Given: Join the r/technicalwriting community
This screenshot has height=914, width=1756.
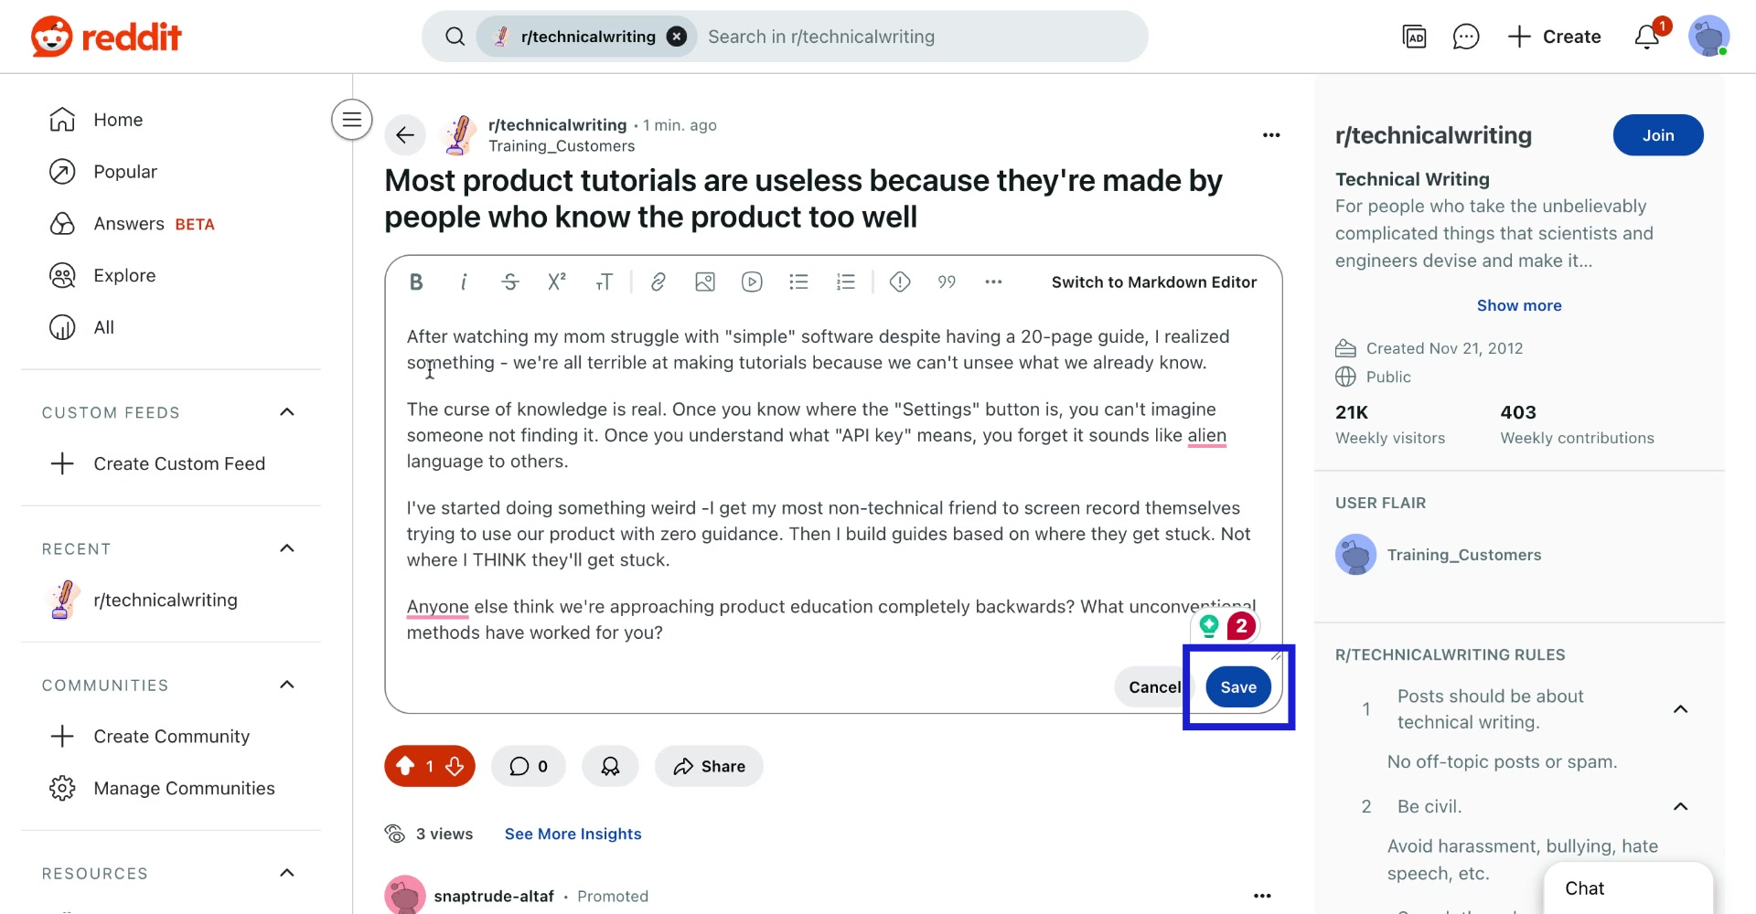Looking at the screenshot, I should (1658, 134).
